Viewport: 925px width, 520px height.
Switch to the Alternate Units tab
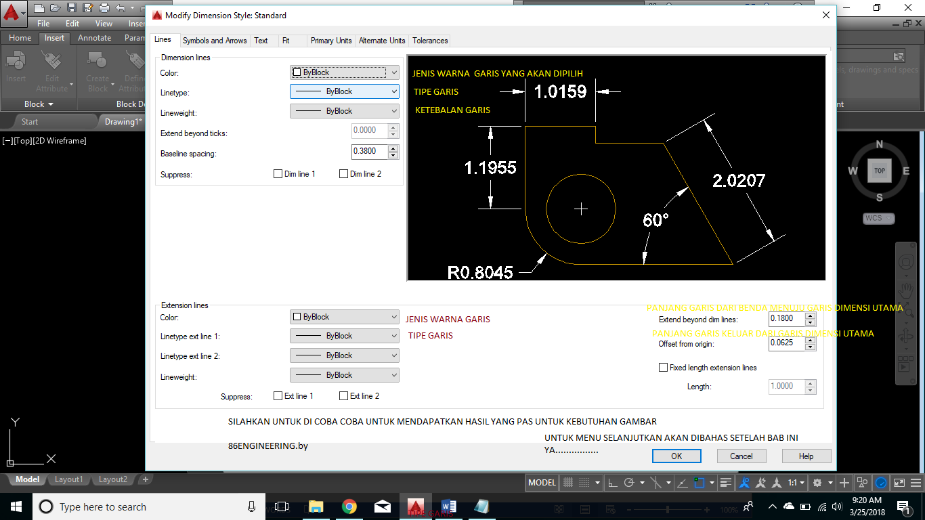click(382, 41)
